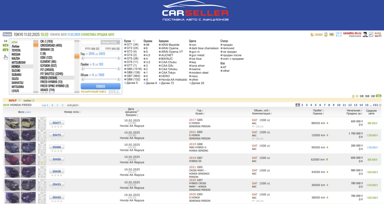Switch currency to YEN
The width and height of the screenshot is (384, 204).
(379, 96)
